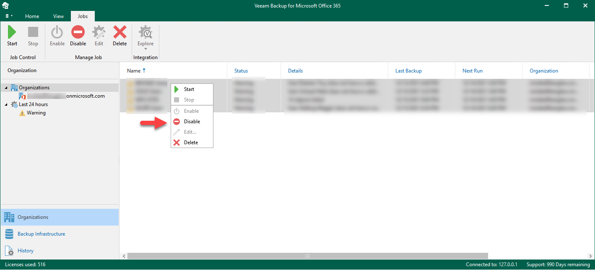Open the Organizations view in the bottom navigation pane
The image size is (595, 270).
pyautogui.click(x=60, y=217)
